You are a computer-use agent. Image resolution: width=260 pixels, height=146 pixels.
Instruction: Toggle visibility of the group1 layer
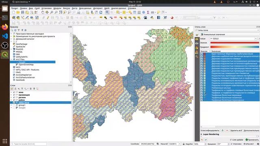point(14,105)
